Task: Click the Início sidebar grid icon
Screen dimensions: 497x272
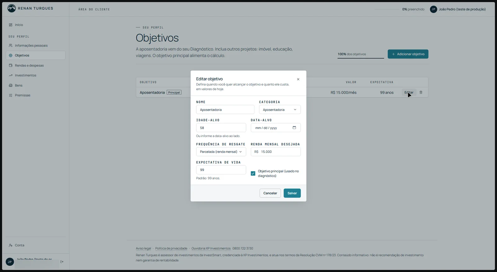Action: [x=11, y=25]
